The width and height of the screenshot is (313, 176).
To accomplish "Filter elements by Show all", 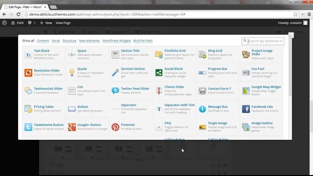I will [28, 41].
